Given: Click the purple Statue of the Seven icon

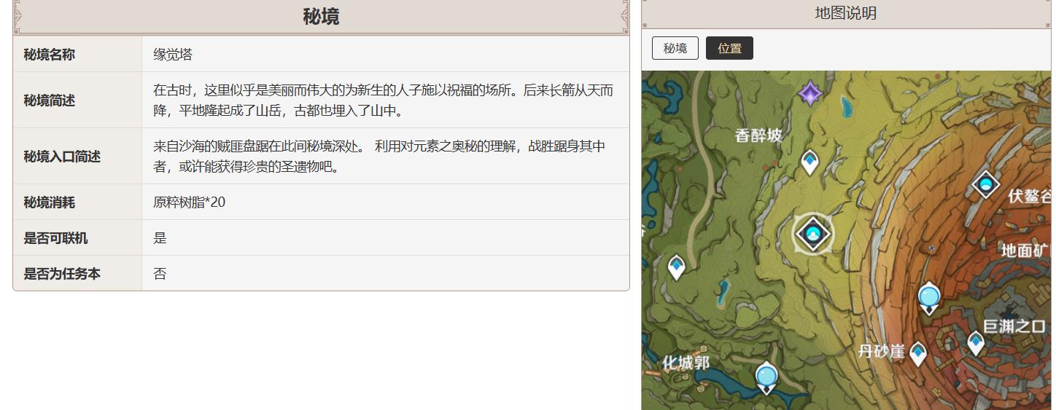Looking at the screenshot, I should tap(810, 94).
